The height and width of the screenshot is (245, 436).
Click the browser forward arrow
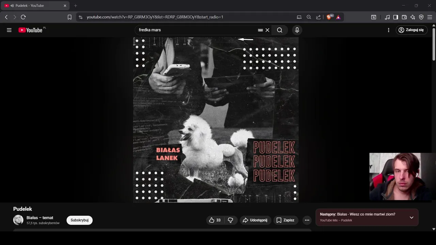[x=15, y=17]
